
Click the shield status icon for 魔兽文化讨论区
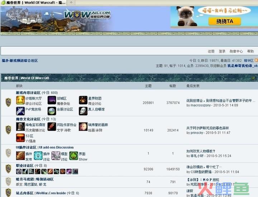(x=8, y=130)
